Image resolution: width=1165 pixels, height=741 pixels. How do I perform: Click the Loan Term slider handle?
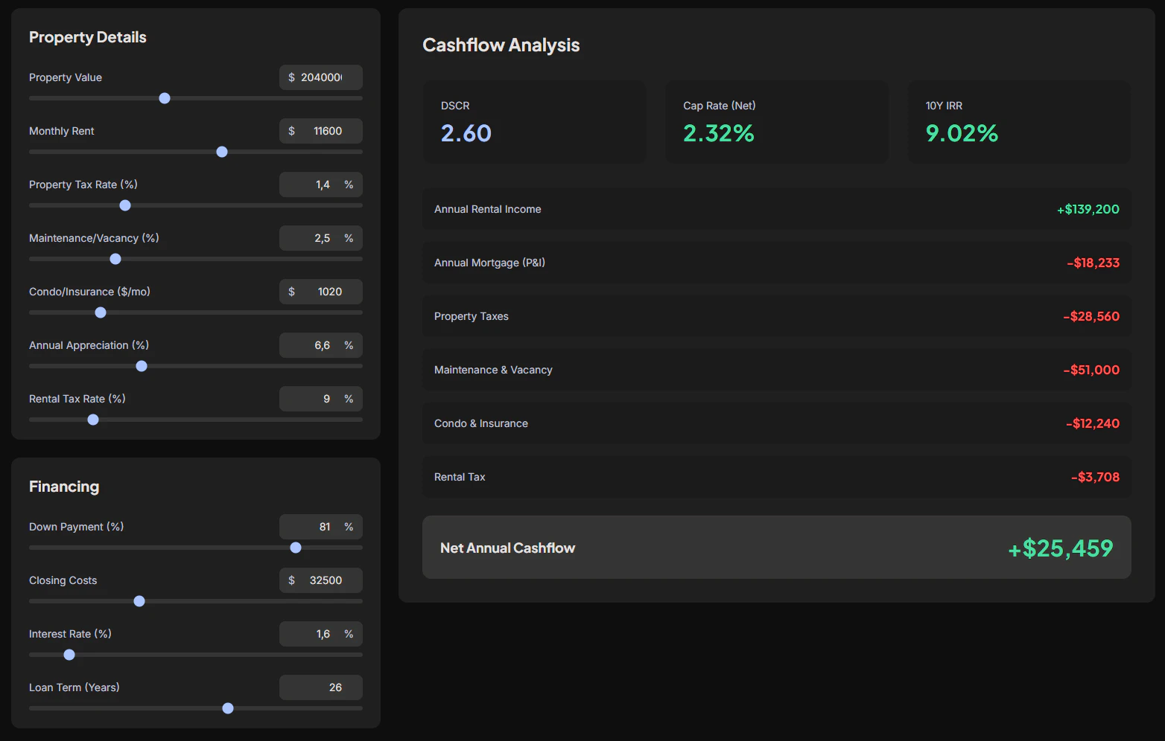(x=228, y=708)
